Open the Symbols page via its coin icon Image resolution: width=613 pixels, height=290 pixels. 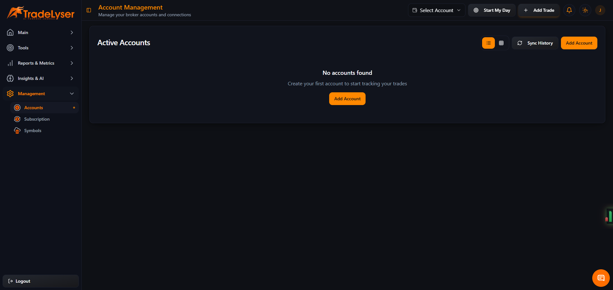(x=17, y=131)
